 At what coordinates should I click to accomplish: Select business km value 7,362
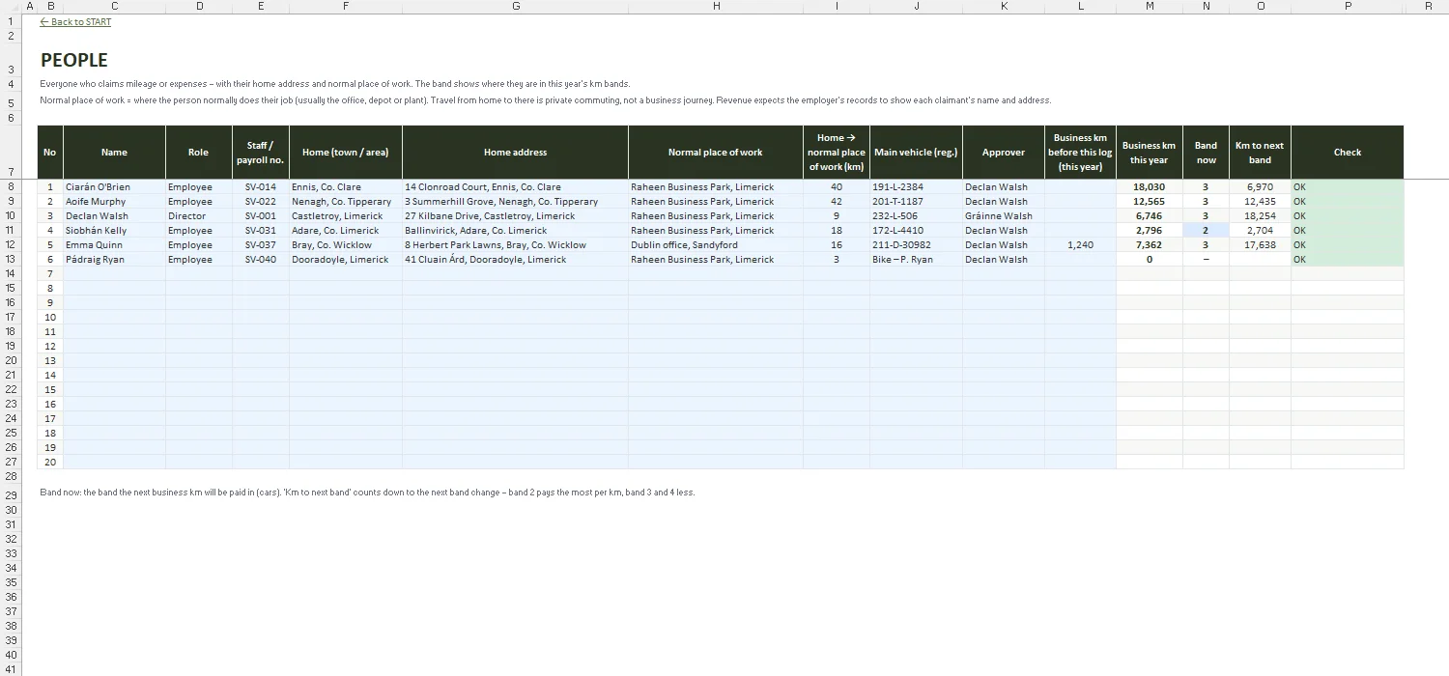1149,244
